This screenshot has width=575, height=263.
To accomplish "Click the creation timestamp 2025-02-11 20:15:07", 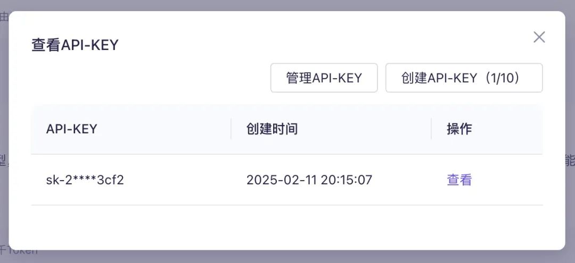I will click(309, 180).
